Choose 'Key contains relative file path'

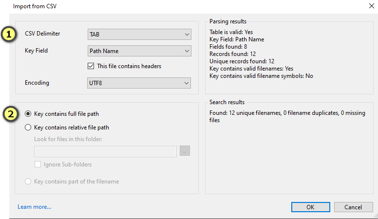[28, 128]
